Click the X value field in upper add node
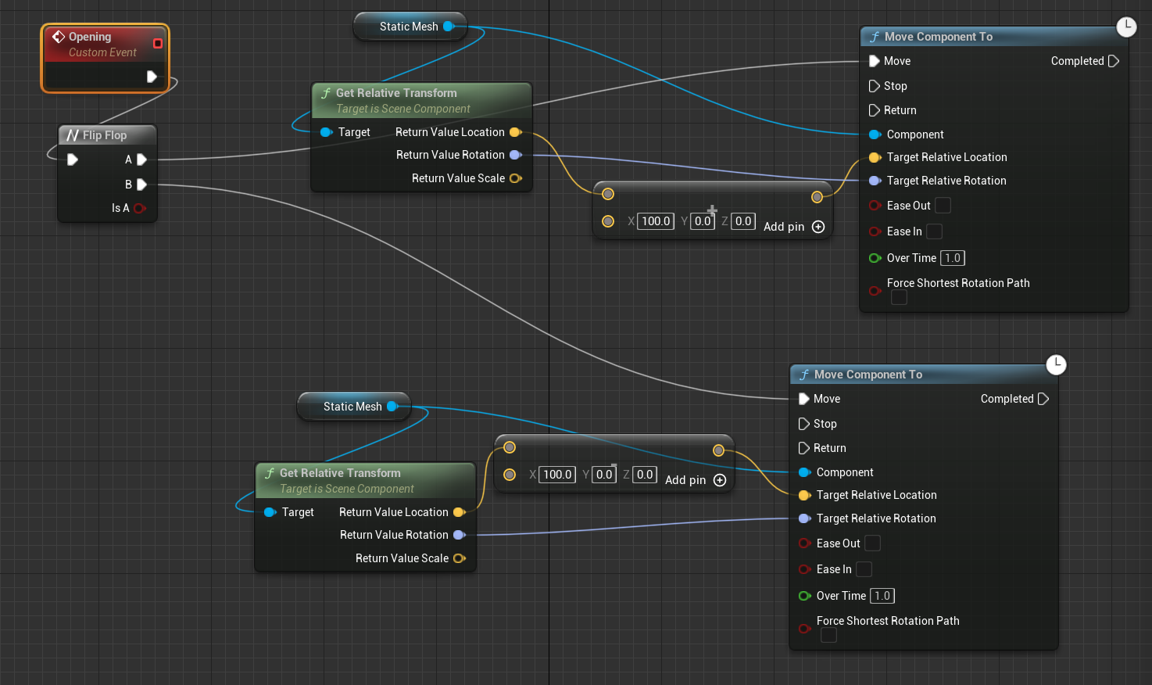 [x=656, y=221]
